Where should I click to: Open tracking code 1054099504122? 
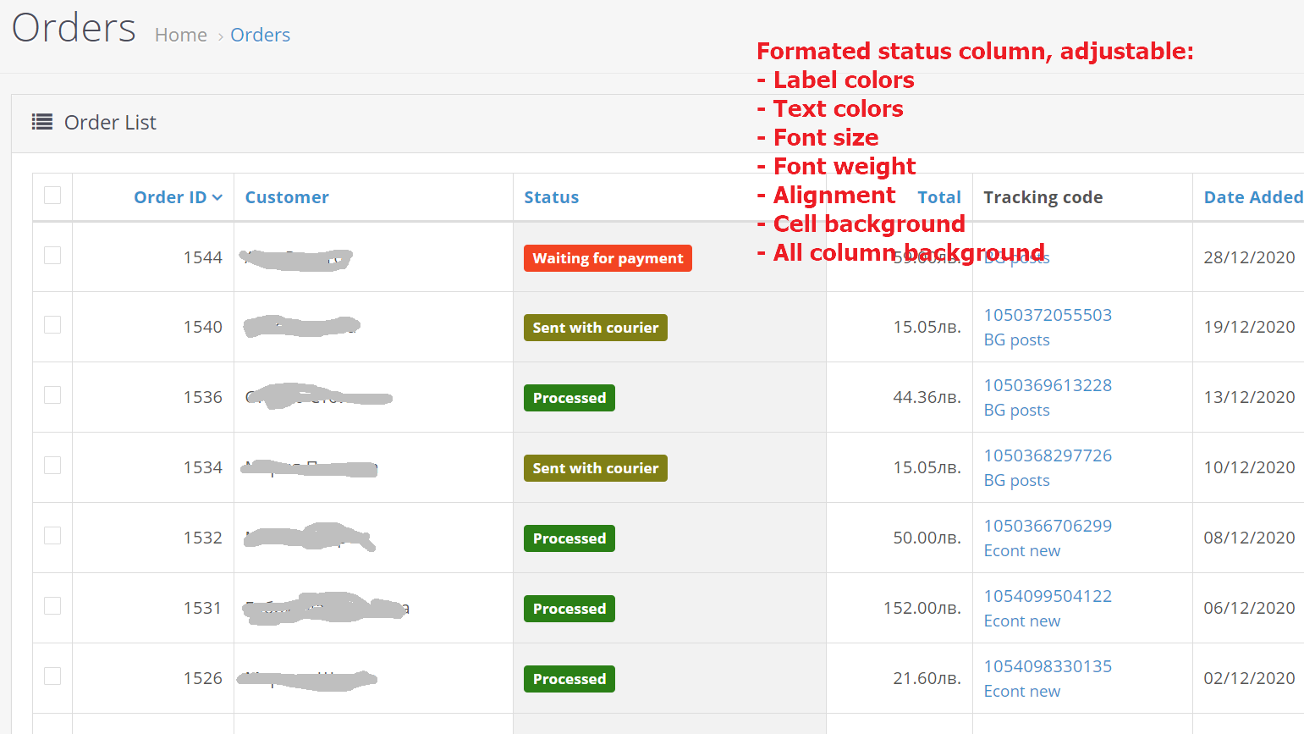click(x=1048, y=596)
